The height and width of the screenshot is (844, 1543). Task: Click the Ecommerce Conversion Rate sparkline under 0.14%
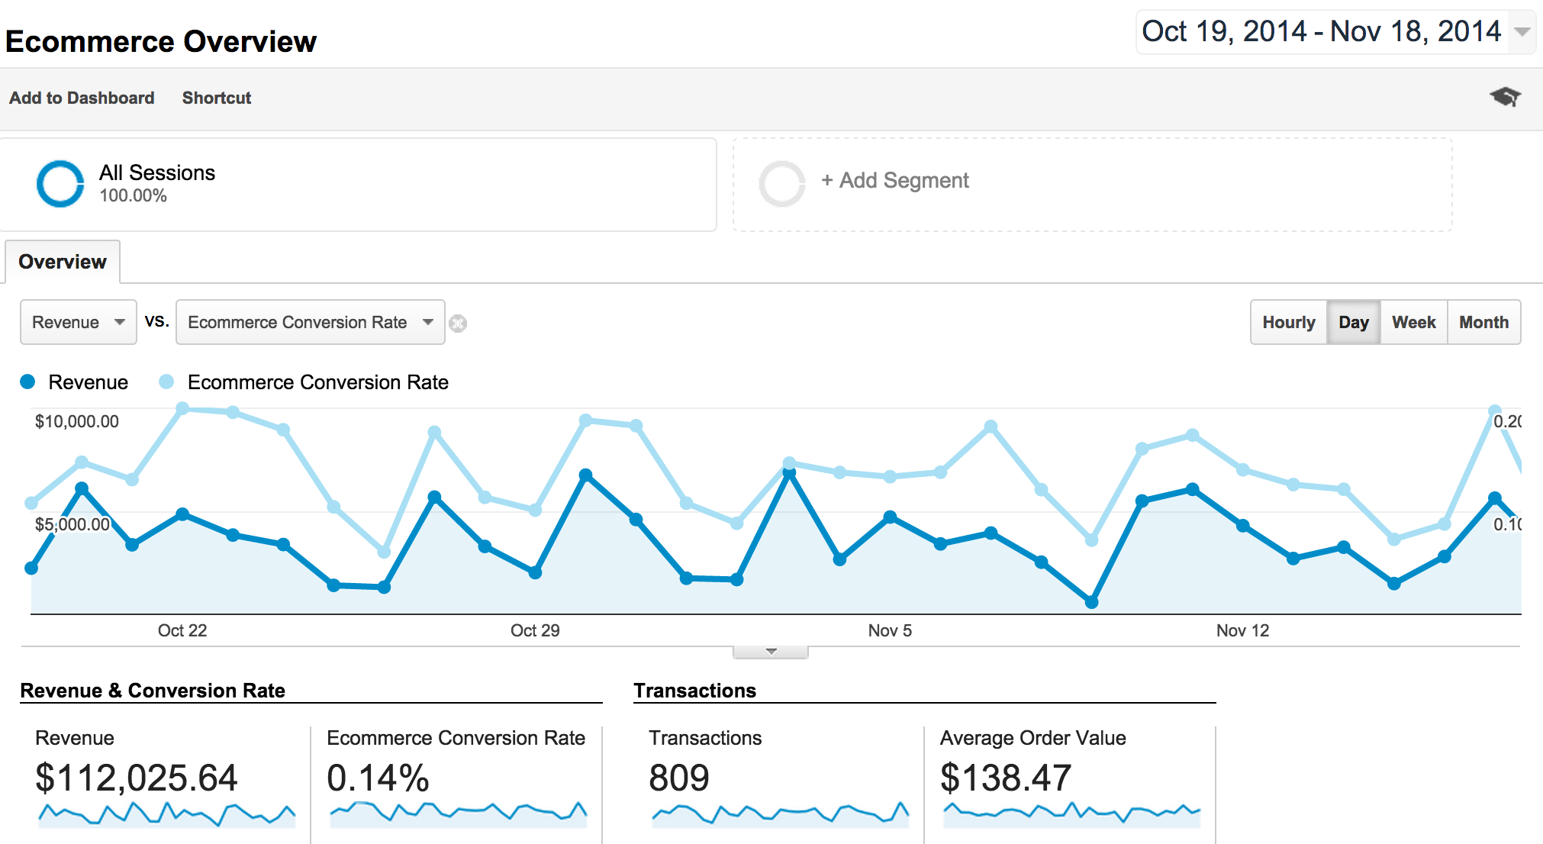(458, 814)
